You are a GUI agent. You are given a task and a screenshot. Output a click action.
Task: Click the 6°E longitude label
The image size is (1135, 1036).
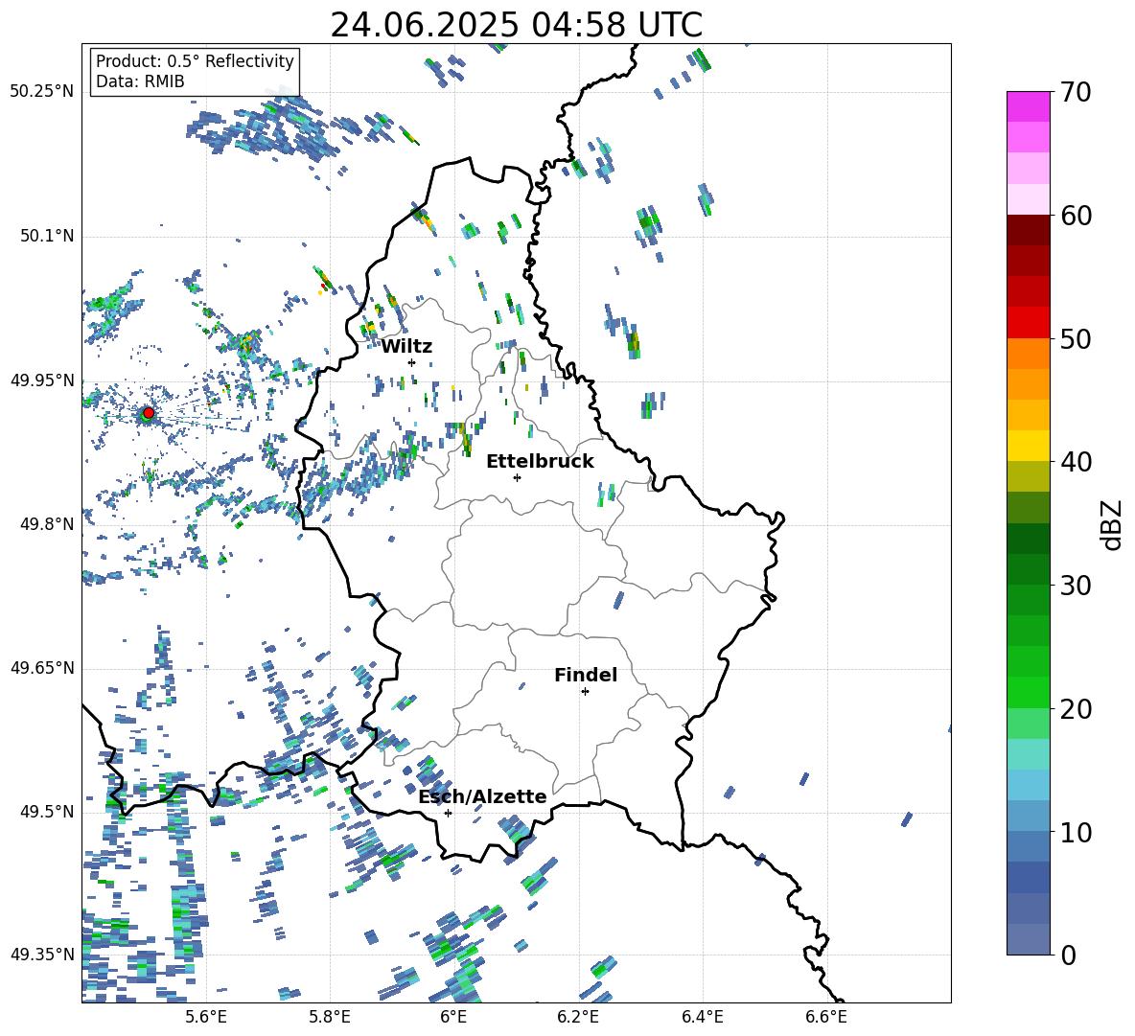[x=453, y=1017]
